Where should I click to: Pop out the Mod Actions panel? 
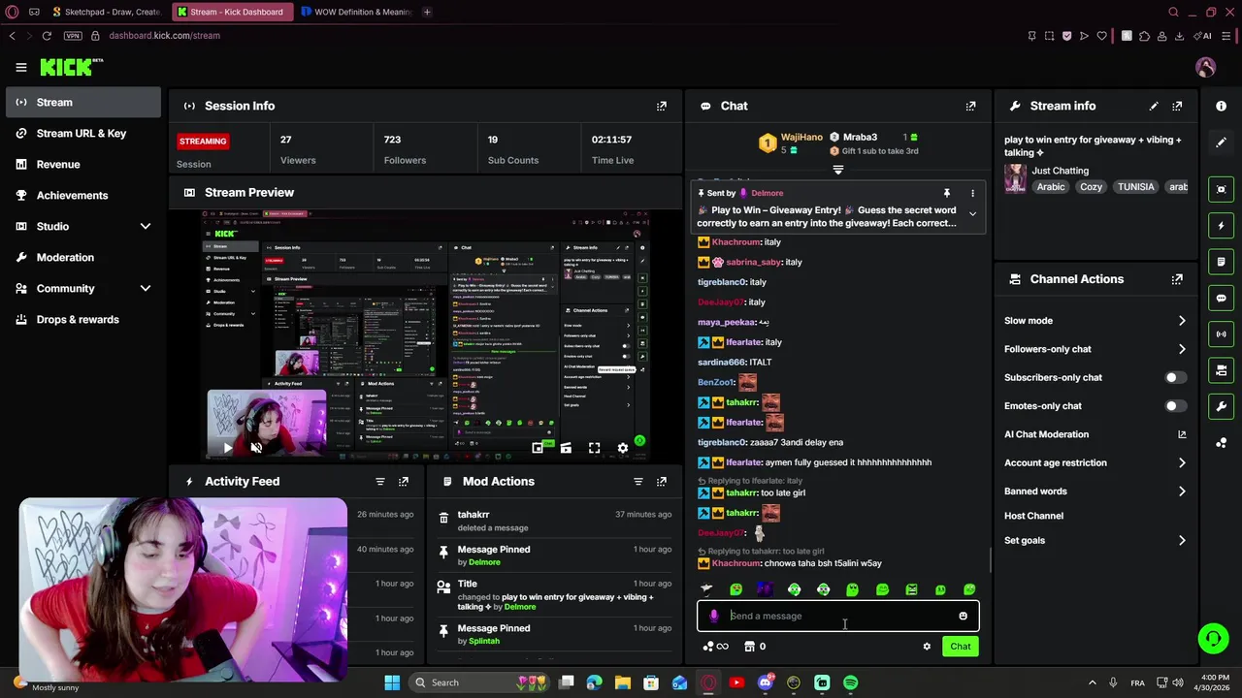(662, 481)
